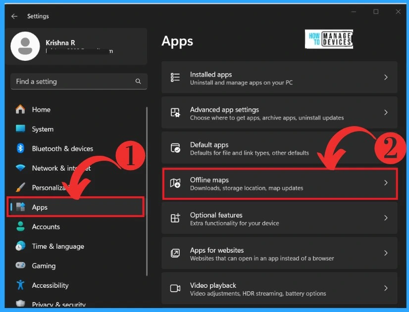The height and width of the screenshot is (312, 409).
Task: Click the Gaming controller icon
Action: point(20,266)
